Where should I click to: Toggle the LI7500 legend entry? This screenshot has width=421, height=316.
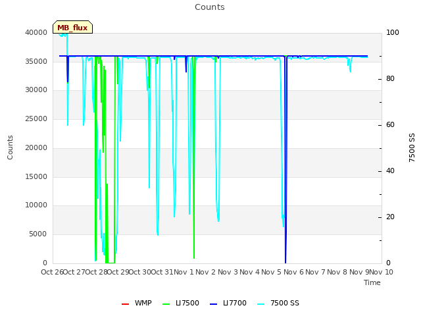click(181, 303)
